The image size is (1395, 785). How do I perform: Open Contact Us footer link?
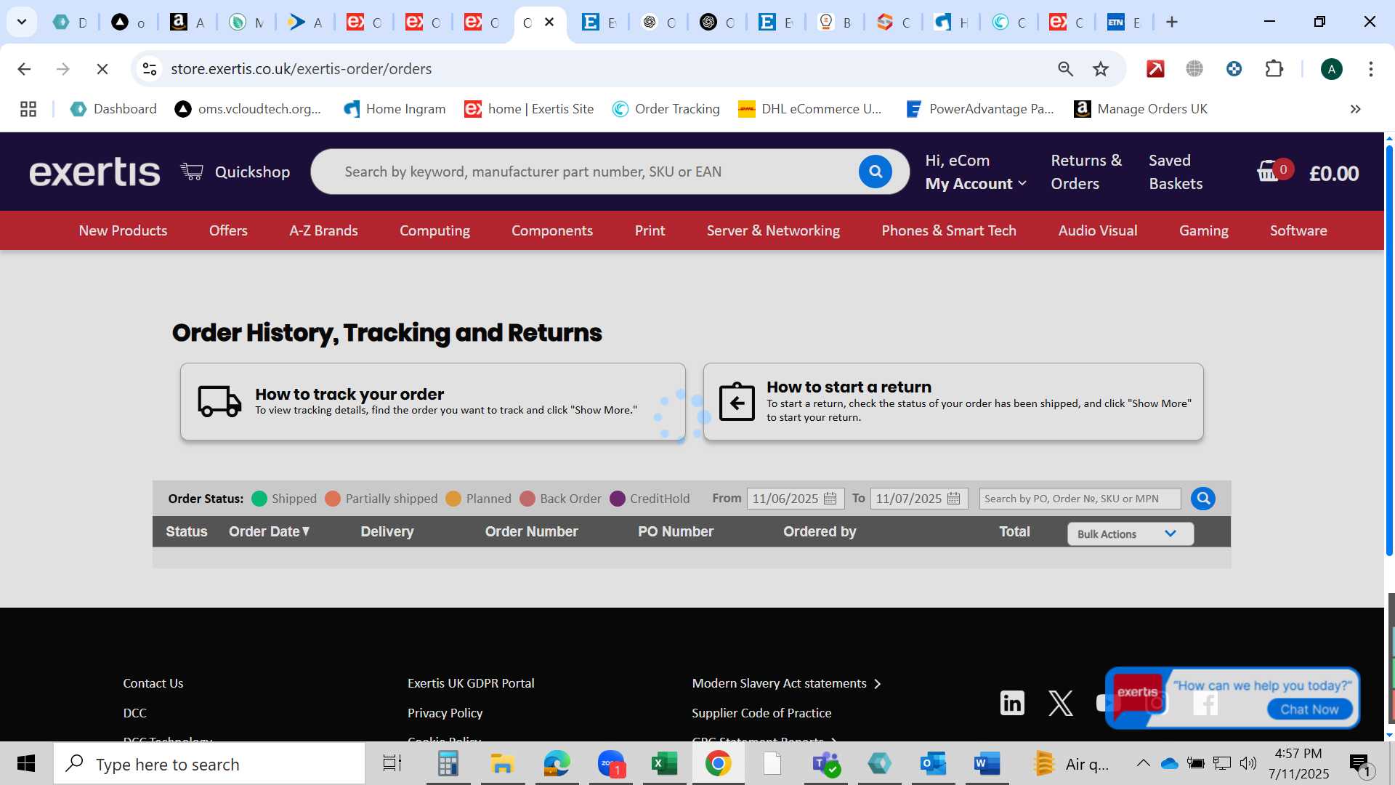coord(153,683)
